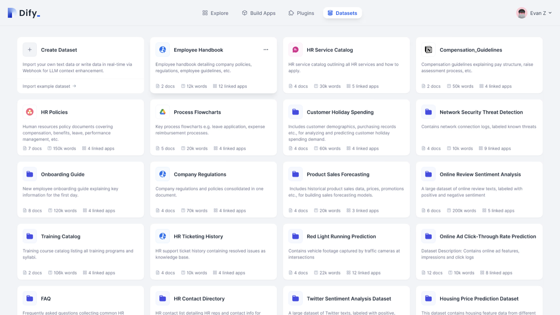Click the pink chat icon for HR Service Catalog
The image size is (560, 315).
pos(295,50)
